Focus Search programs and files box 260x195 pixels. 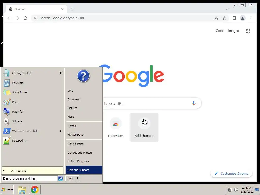[30, 178]
